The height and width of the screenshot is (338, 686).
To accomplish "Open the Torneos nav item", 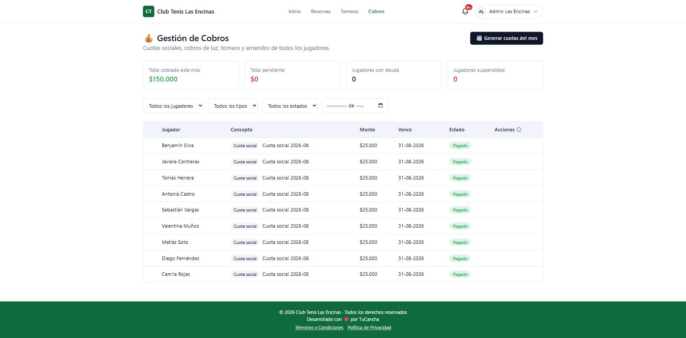I will coord(349,11).
